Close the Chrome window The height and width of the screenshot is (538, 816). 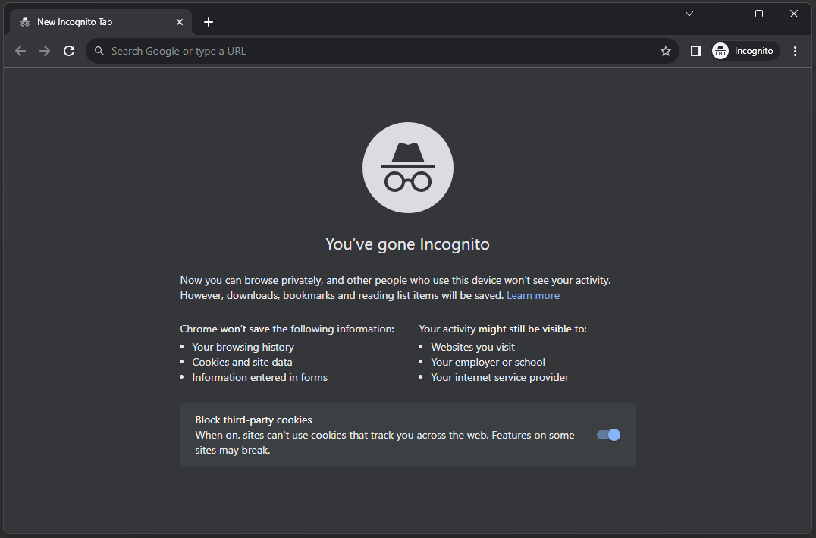click(x=794, y=14)
